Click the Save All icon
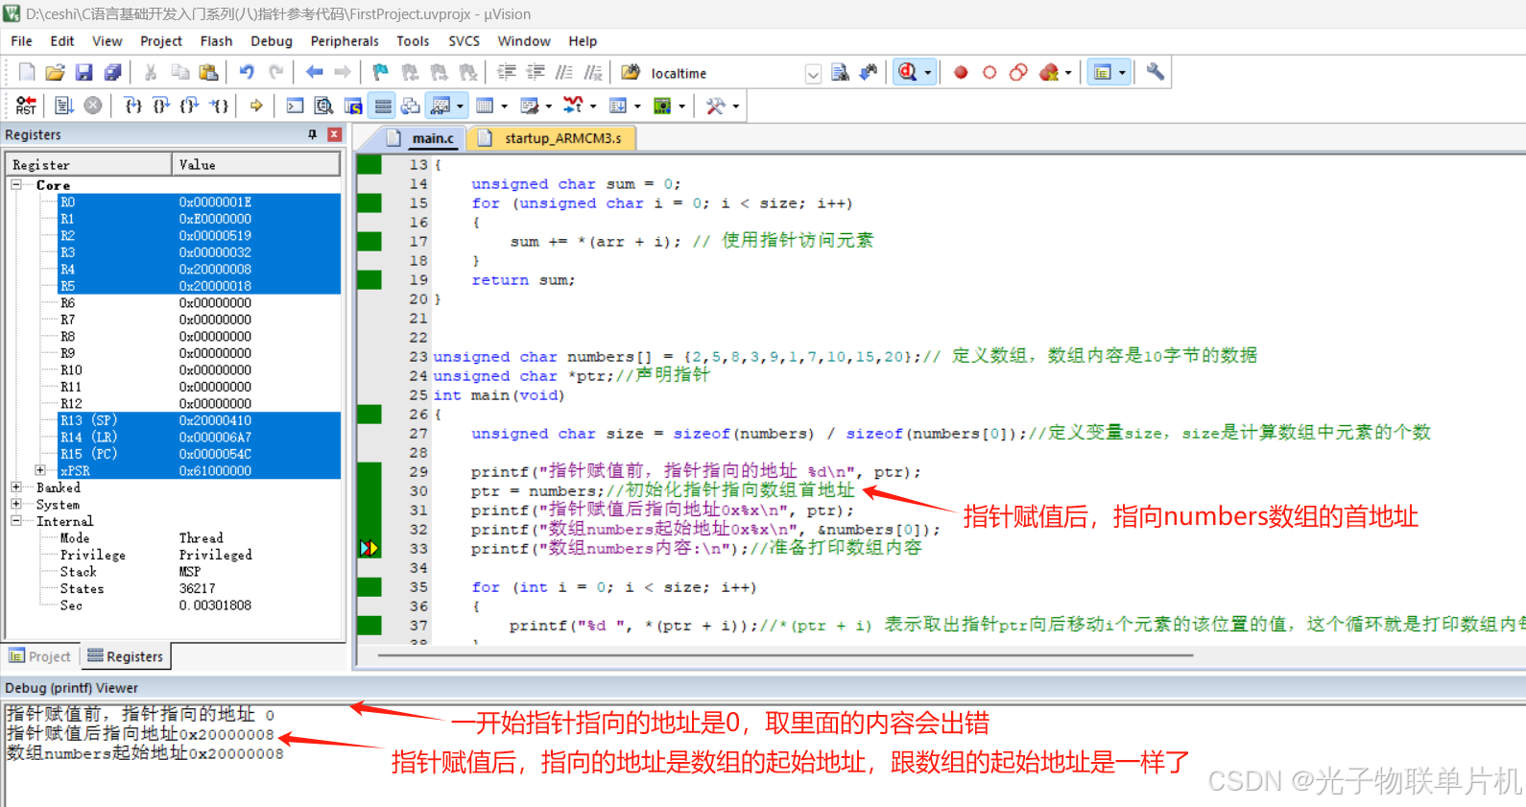Image resolution: width=1526 pixels, height=807 pixels. coord(113,72)
